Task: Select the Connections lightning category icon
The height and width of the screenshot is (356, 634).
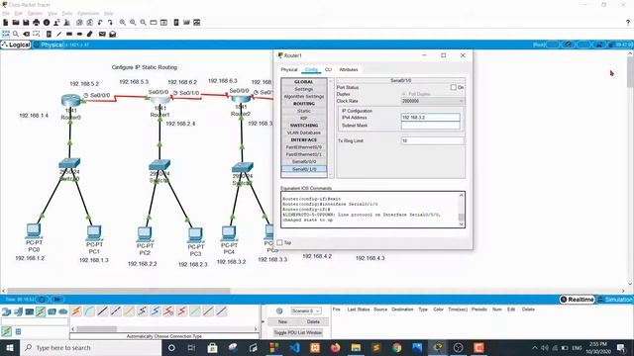Action: click(41, 311)
